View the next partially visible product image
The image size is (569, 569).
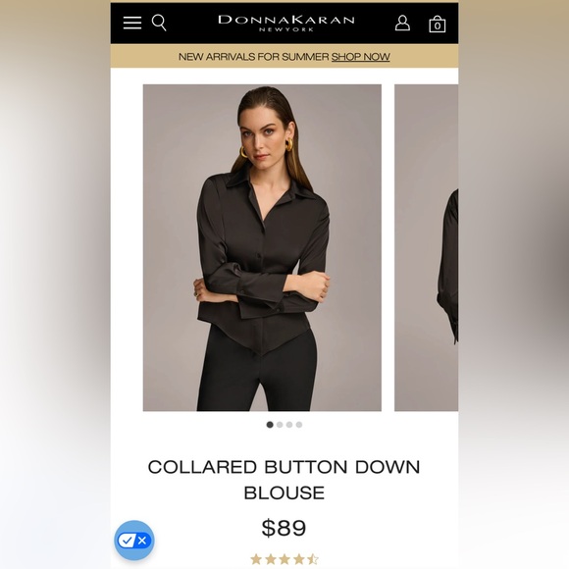[x=426, y=247]
